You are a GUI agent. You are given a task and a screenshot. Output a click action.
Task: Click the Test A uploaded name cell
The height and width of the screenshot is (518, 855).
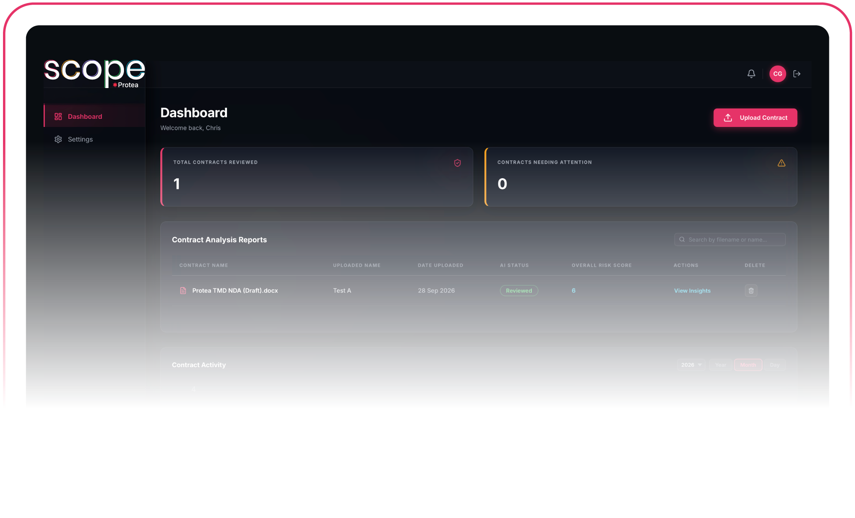[342, 291]
